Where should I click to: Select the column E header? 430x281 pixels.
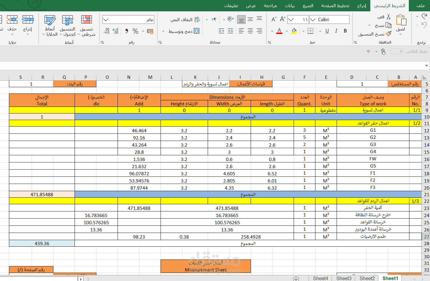326,77
